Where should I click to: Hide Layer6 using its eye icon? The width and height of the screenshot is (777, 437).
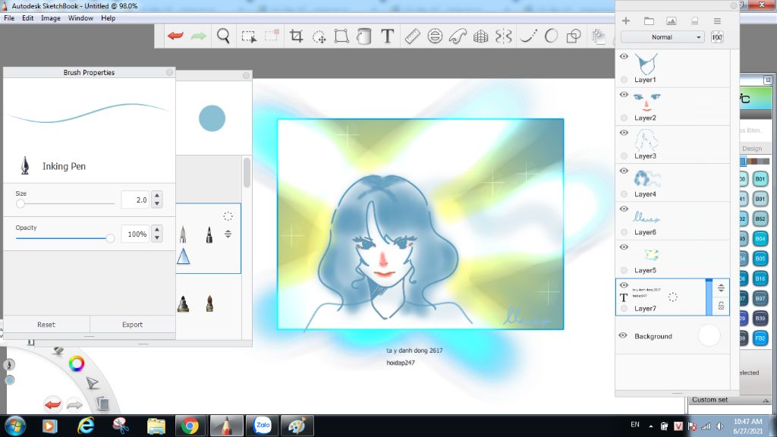pyautogui.click(x=624, y=209)
